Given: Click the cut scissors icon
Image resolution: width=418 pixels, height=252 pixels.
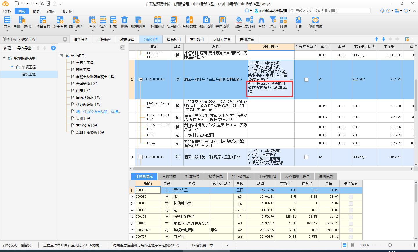Looking at the screenshot, I should coord(42,3).
